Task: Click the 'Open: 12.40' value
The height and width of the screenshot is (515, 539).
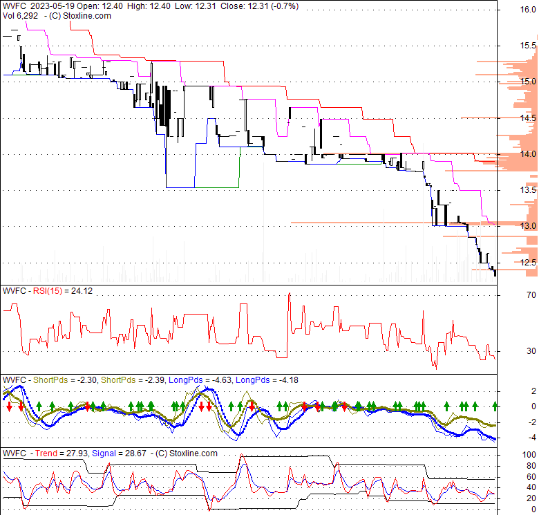Action: coord(100,6)
